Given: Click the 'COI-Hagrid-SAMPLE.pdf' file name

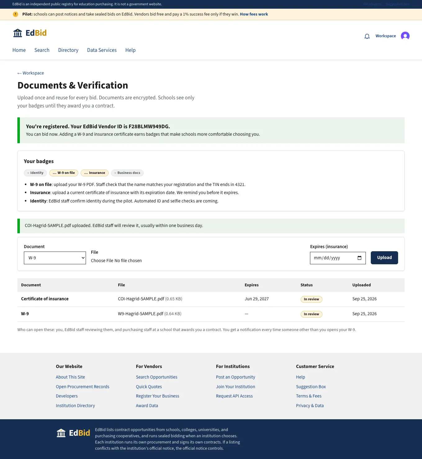Looking at the screenshot, I should click(141, 299).
